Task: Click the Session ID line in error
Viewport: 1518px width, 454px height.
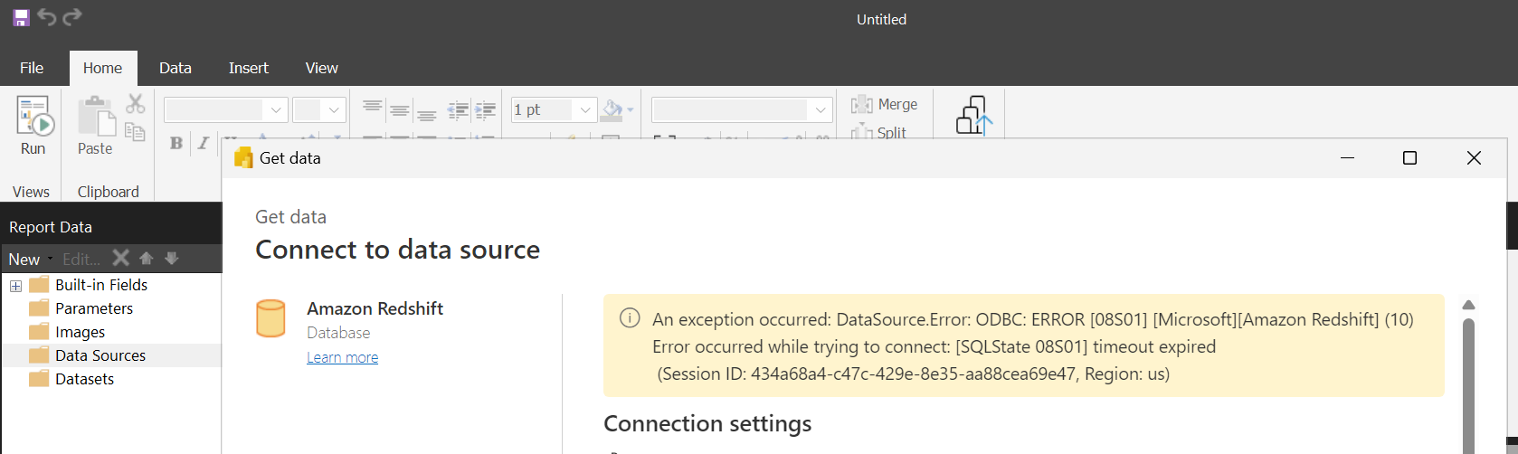Action: [913, 374]
